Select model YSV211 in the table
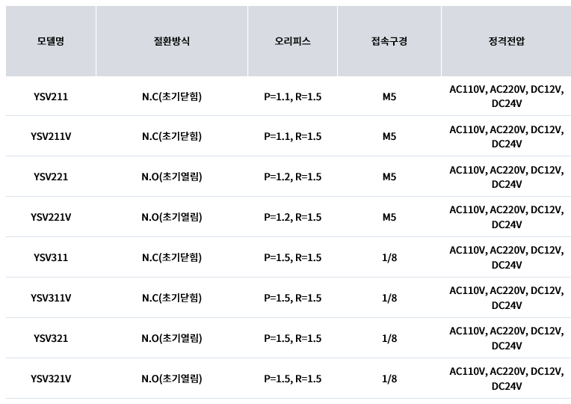Image resolution: width=571 pixels, height=404 pixels. (51, 97)
